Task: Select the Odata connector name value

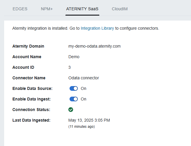Action: pos(83,78)
